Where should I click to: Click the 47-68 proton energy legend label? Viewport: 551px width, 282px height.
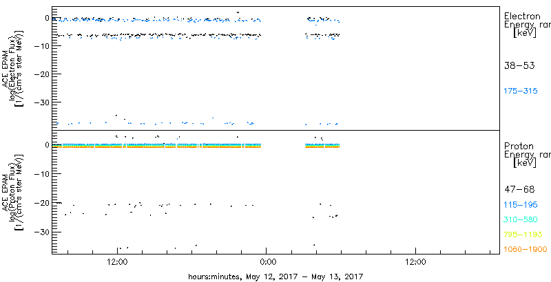[x=519, y=190]
